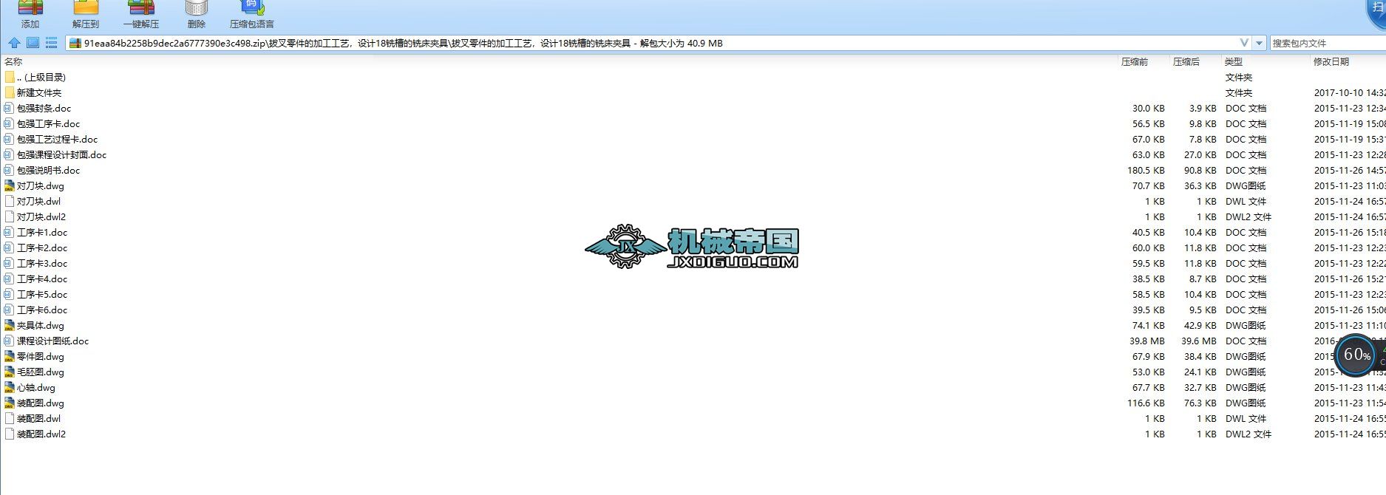Select the file 装配图.dwl
1386x495 pixels.
click(39, 418)
